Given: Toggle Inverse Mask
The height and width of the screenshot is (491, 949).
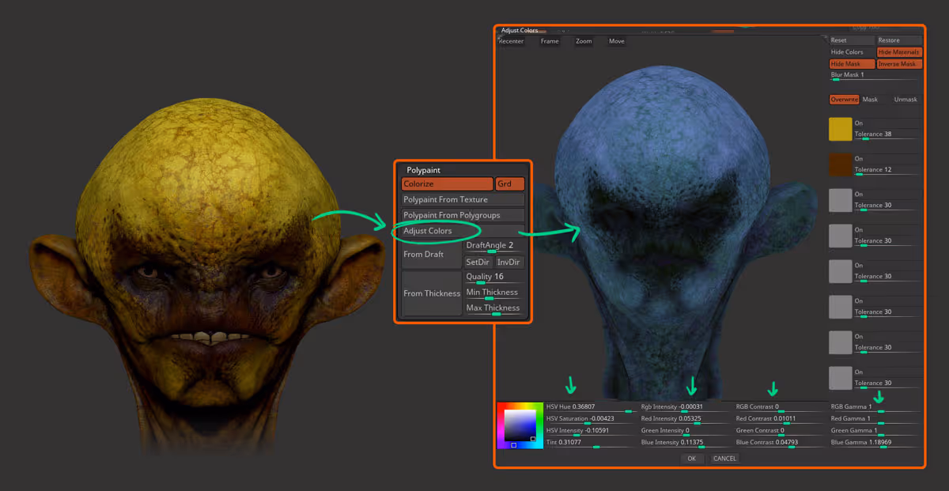Looking at the screenshot, I should click(899, 64).
